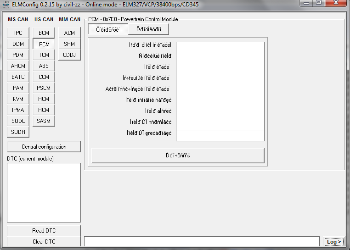
Task: Click the last input field in PCM form
Action: click(x=220, y=135)
